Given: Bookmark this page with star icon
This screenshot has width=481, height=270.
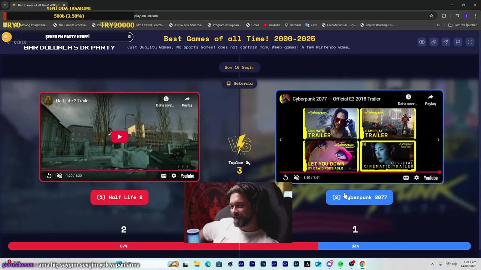Looking at the screenshot, I should pos(431,16).
